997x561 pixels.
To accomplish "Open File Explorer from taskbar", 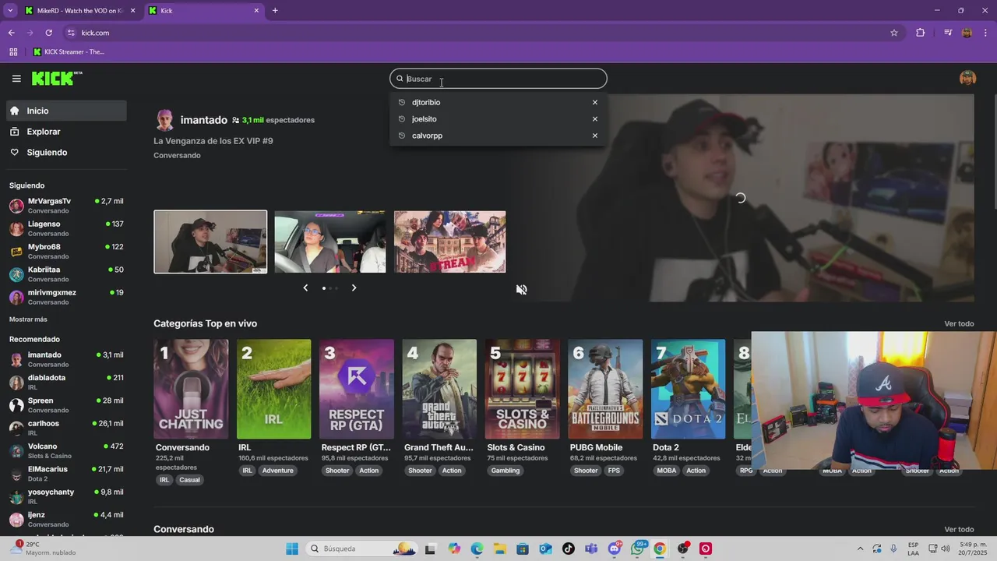I will click(499, 549).
